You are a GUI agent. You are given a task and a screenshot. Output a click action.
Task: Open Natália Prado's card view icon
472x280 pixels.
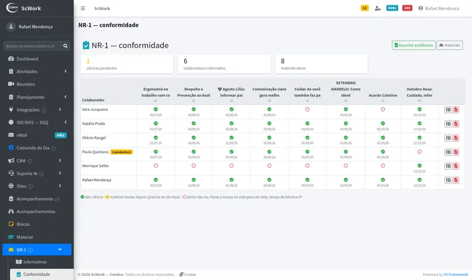coord(448,124)
